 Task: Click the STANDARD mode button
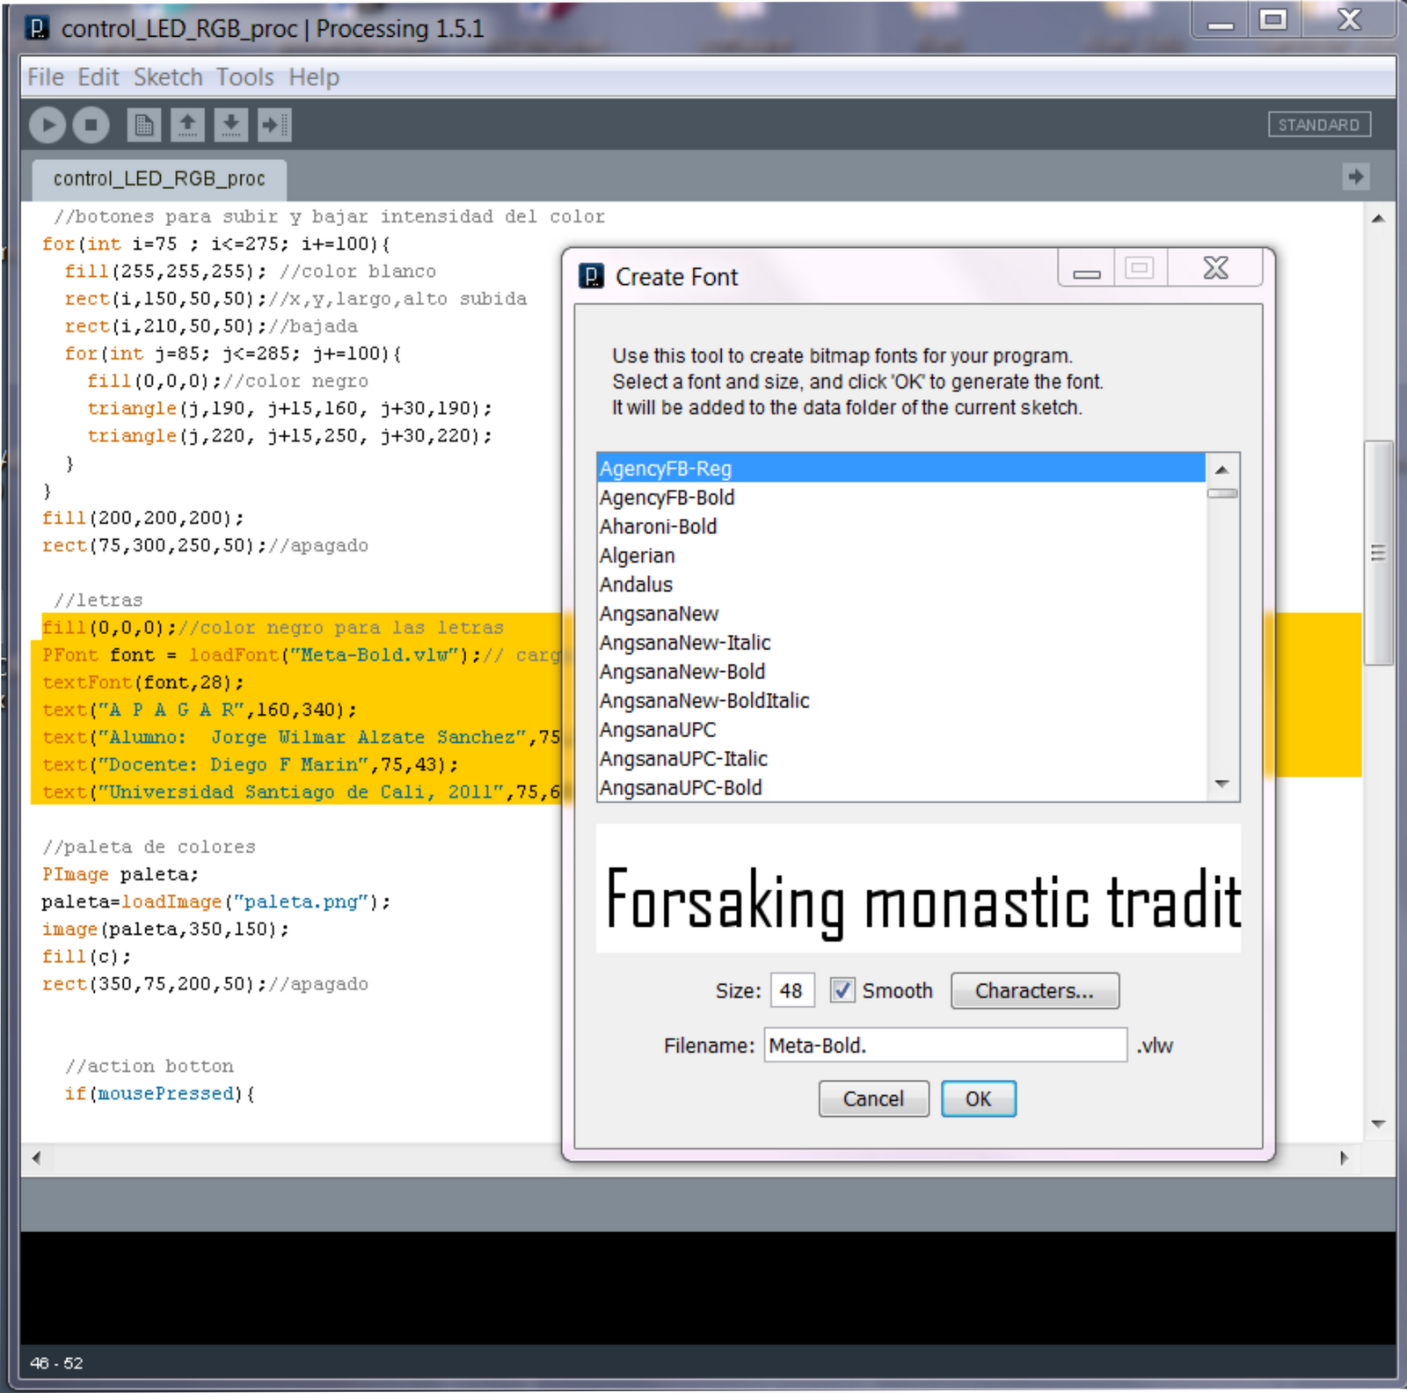(1319, 125)
